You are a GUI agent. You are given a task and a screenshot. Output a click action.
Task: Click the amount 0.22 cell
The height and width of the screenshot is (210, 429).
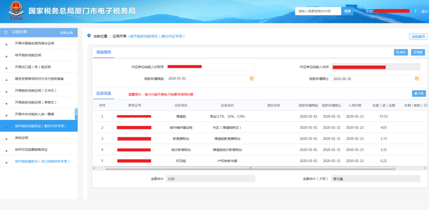(x=384, y=161)
